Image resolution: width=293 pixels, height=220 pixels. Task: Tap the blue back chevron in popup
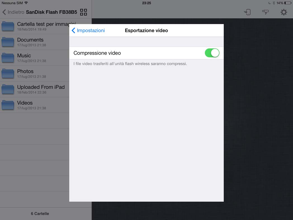[74, 31]
